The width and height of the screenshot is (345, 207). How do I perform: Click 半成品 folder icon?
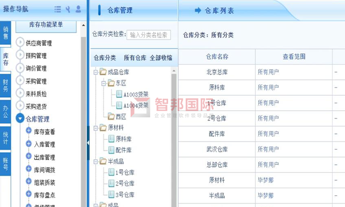(x=103, y=161)
